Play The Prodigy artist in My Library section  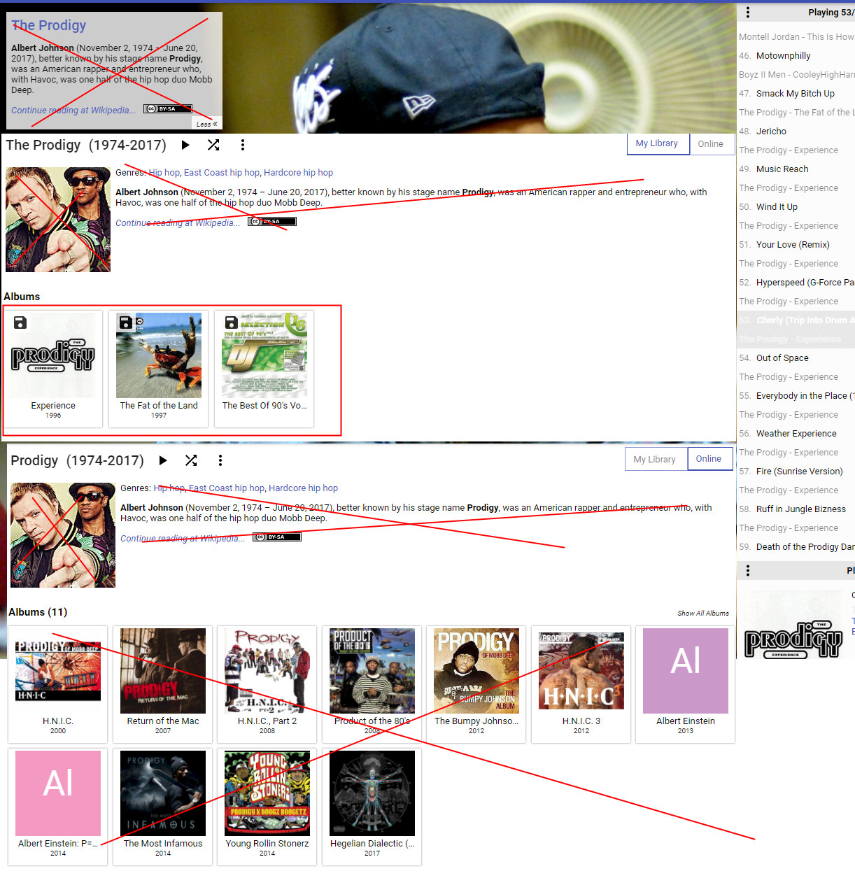185,145
